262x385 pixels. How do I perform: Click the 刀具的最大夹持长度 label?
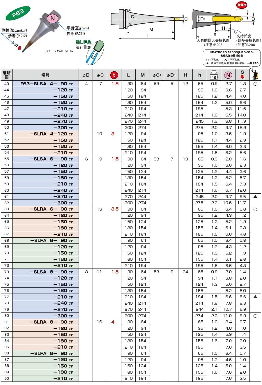click(213, 40)
